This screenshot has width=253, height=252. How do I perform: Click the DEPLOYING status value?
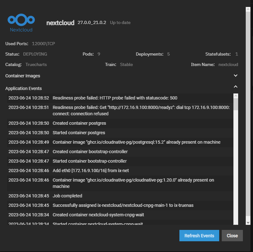[35, 54]
